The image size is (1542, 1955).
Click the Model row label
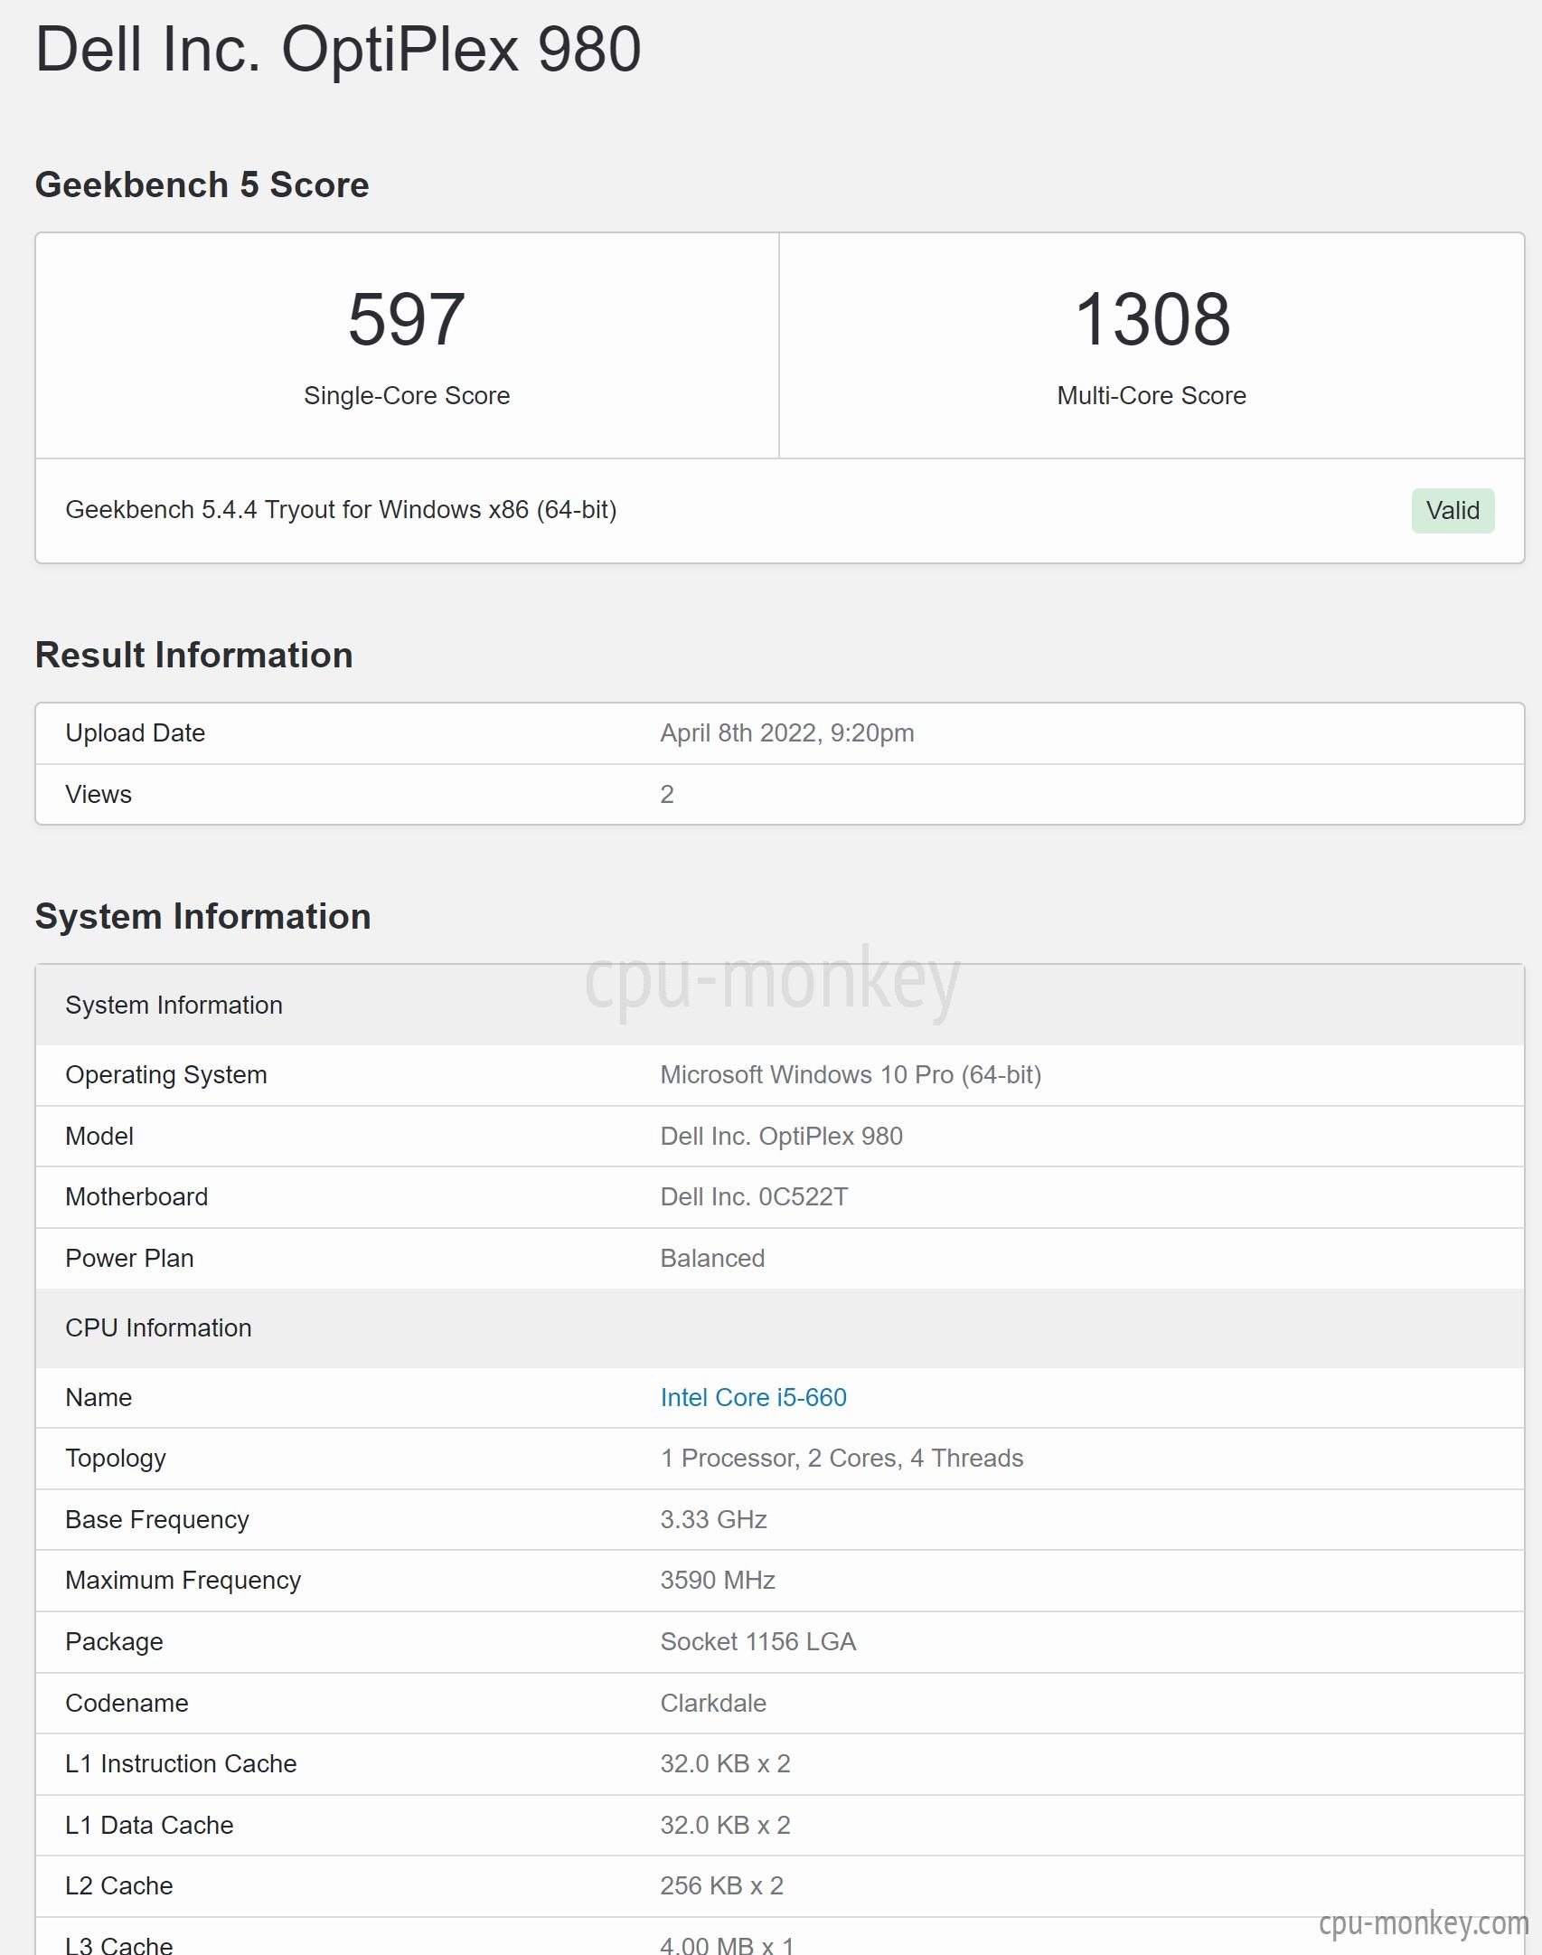(99, 1136)
